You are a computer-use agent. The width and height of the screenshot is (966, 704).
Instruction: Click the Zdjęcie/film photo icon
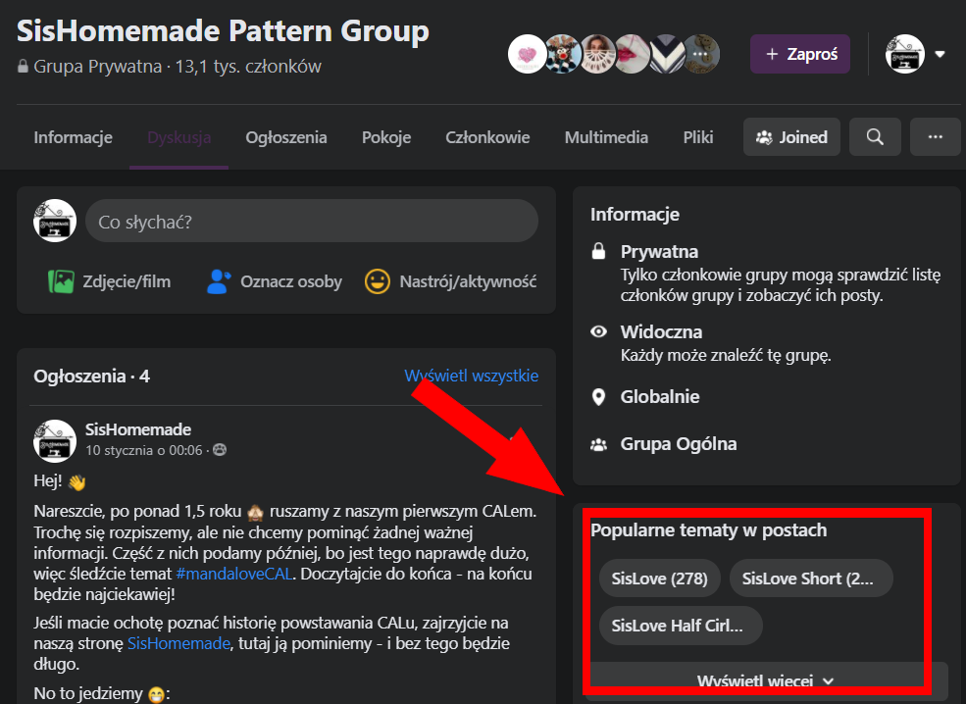[62, 281]
